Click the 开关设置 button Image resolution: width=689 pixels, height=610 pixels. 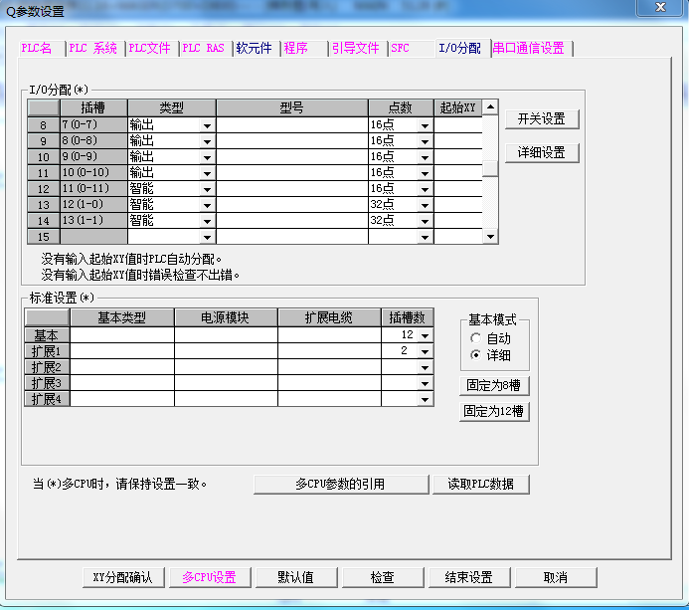tap(541, 119)
